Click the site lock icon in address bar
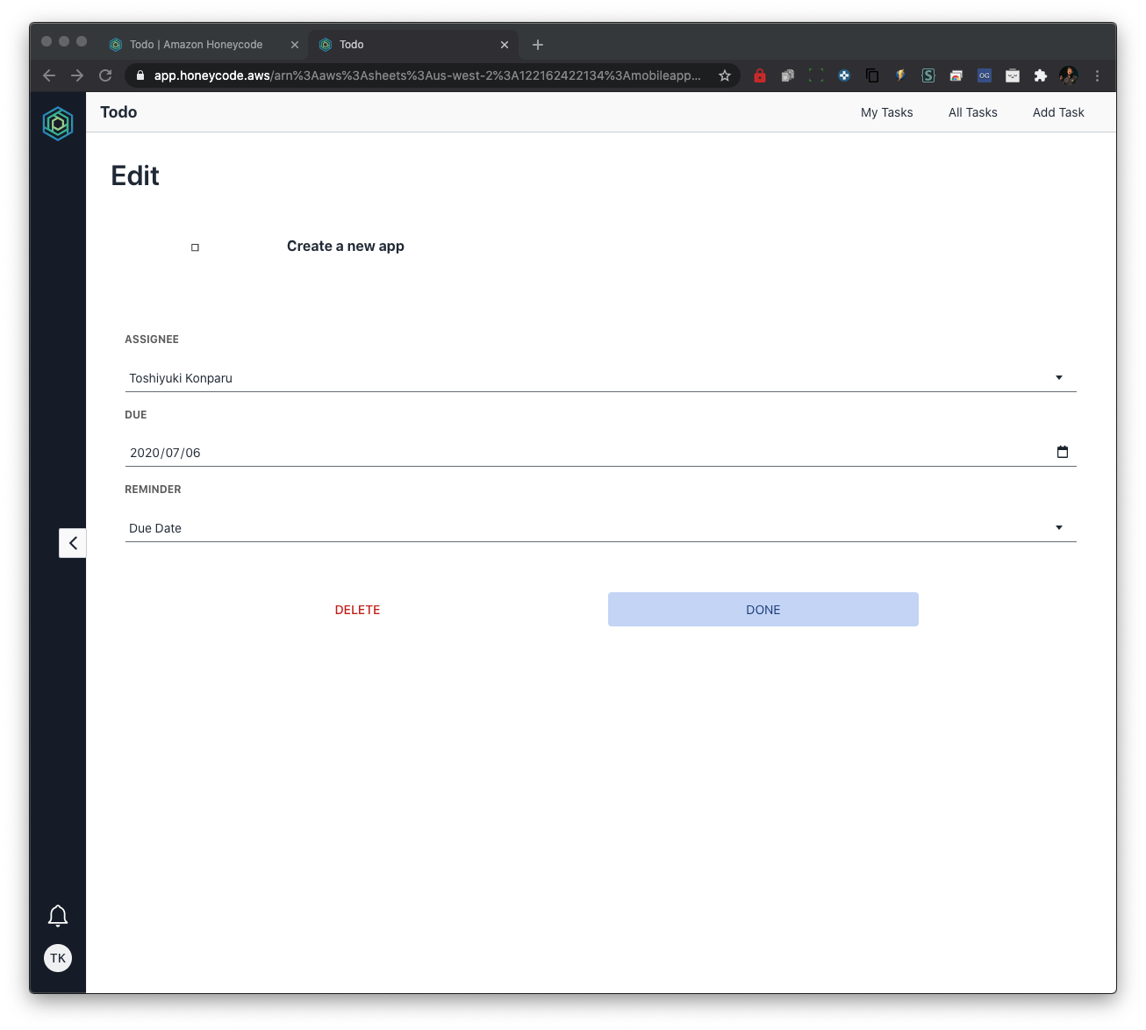 coord(140,75)
